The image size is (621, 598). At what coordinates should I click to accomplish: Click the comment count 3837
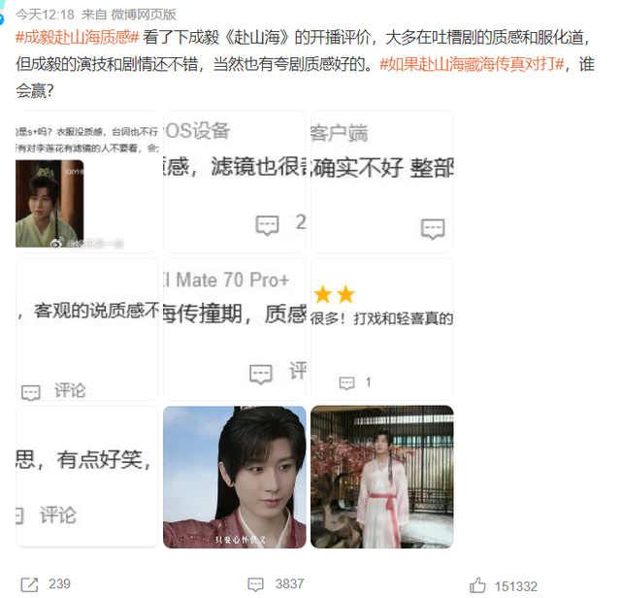(289, 584)
